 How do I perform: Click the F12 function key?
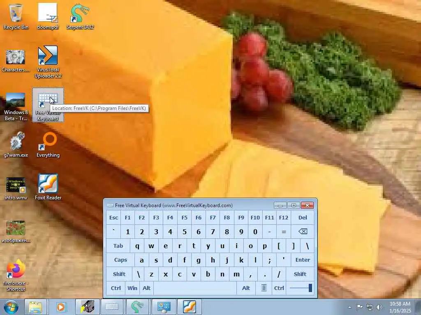pos(284,217)
